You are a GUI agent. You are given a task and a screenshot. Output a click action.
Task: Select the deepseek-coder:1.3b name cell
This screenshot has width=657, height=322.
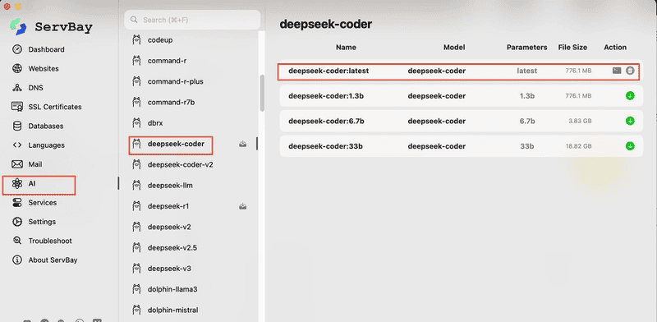pos(326,96)
